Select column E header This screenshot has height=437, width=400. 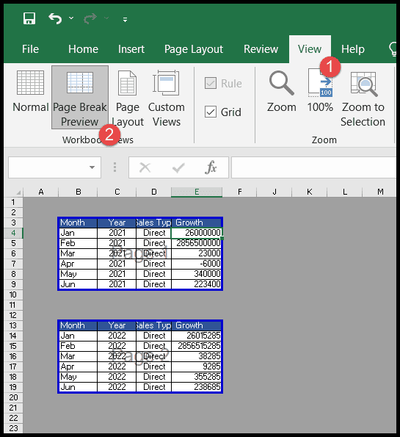coord(197,192)
